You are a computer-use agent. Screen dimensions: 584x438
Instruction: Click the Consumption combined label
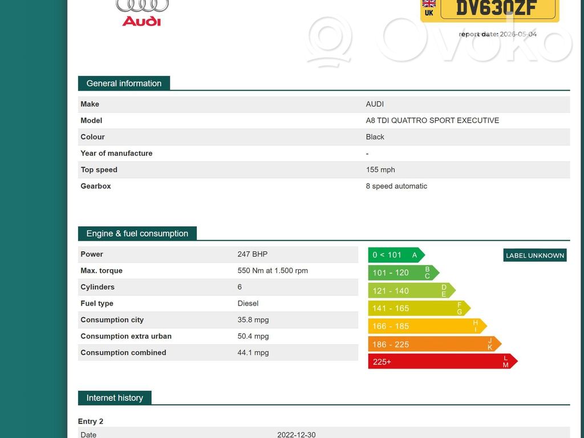[x=123, y=352]
